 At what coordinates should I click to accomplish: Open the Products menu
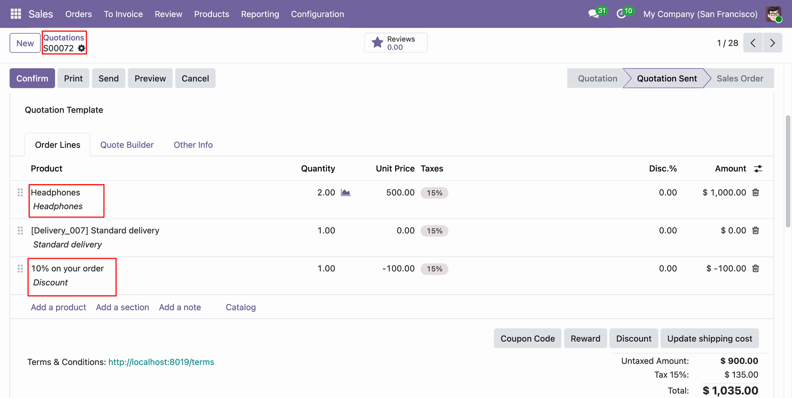point(212,14)
